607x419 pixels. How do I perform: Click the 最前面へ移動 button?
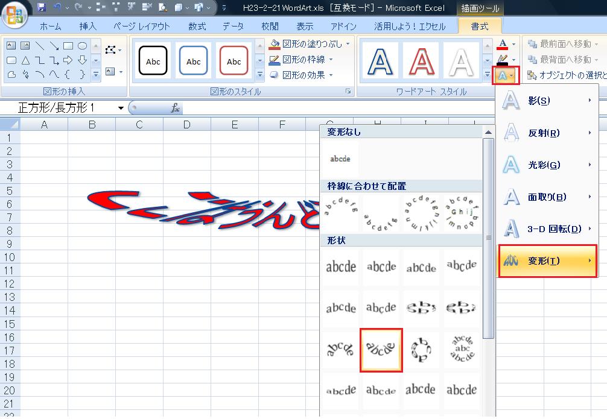[562, 44]
